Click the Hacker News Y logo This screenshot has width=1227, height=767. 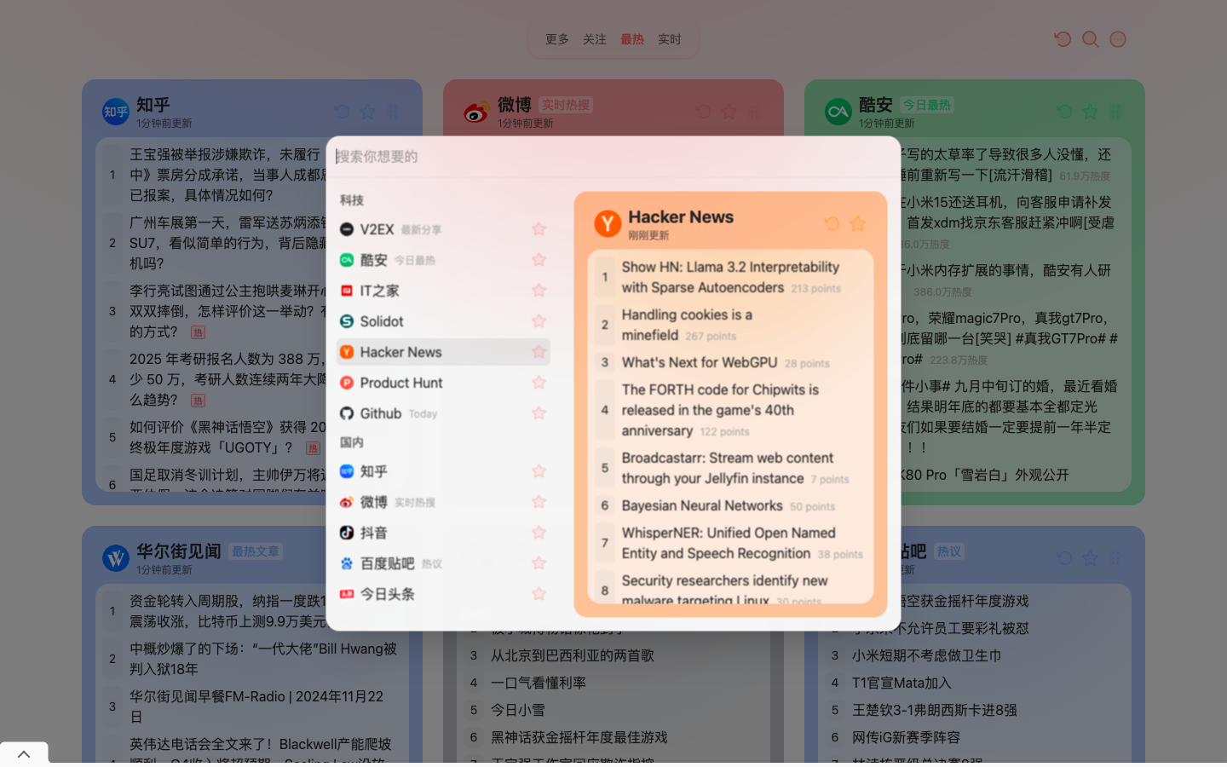click(x=608, y=224)
